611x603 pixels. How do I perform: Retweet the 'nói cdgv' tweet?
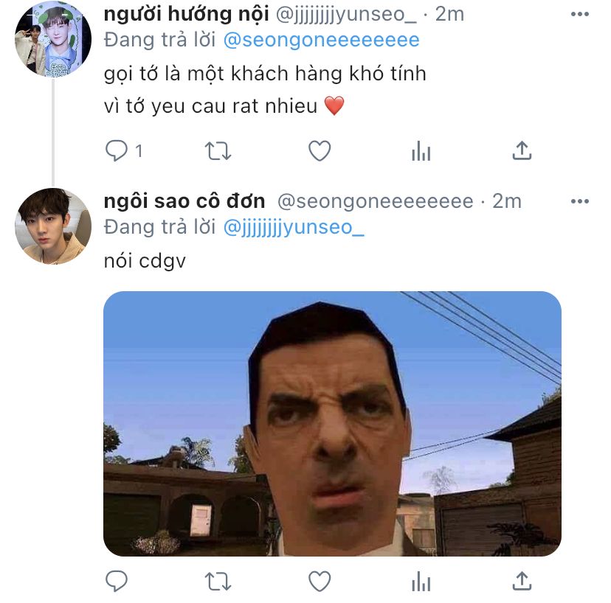point(218,582)
